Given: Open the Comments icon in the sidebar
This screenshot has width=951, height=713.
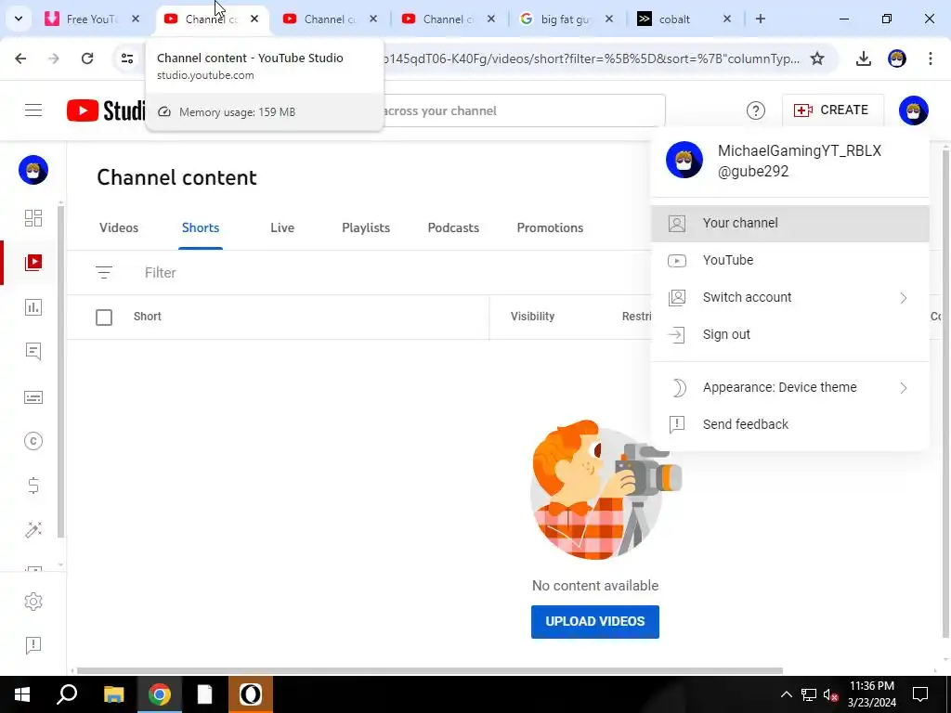Looking at the screenshot, I should [x=33, y=352].
